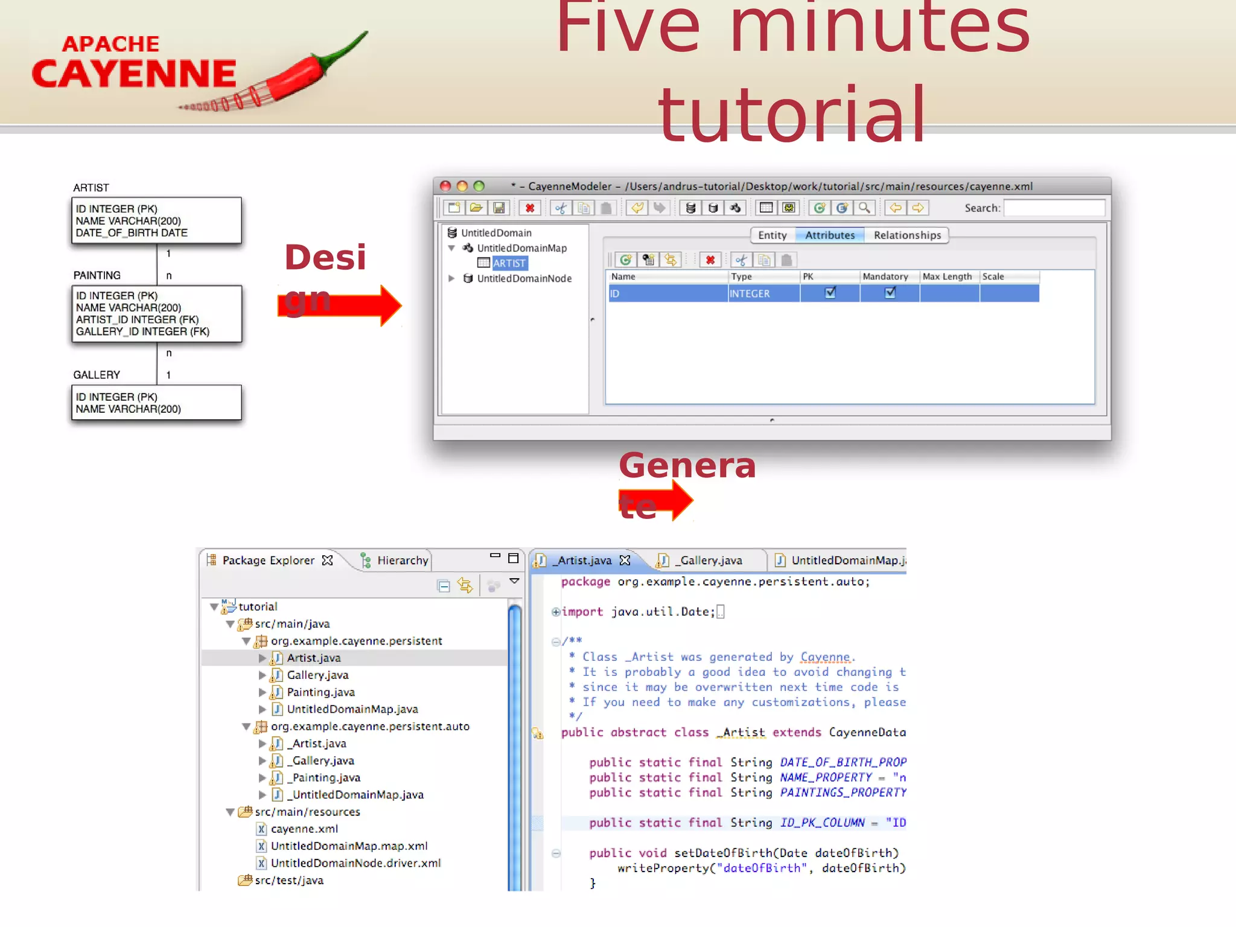Open UntitledDomainMap.java editor tab
This screenshot has width=1236, height=927.
coord(840,561)
